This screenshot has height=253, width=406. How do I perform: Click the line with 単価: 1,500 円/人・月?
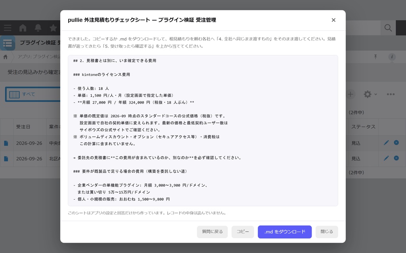124,96
